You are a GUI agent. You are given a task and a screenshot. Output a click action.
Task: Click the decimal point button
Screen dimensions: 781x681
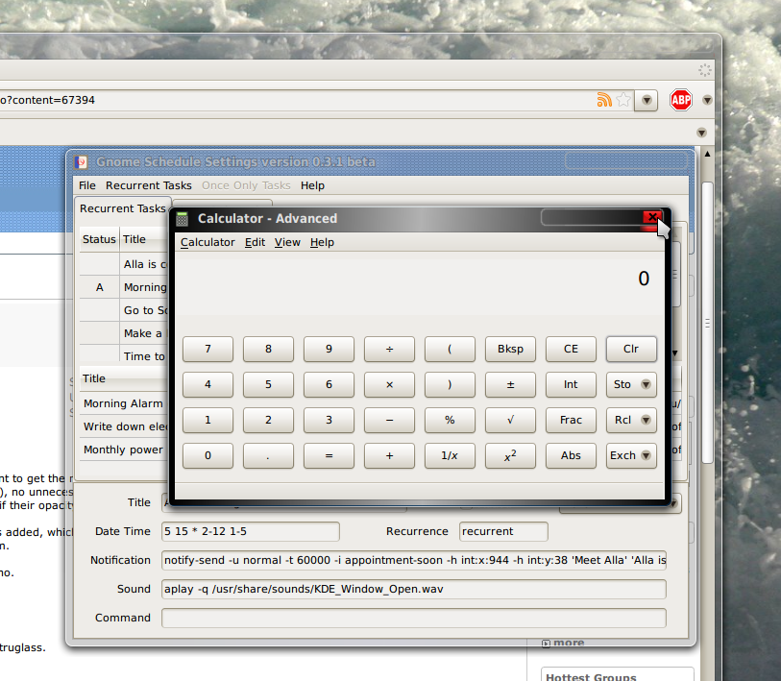pos(268,456)
